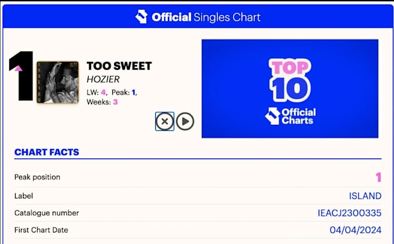Screen dimensions: 394x244
Task: Click the Official Charts logo inside video
Action: coord(290,116)
